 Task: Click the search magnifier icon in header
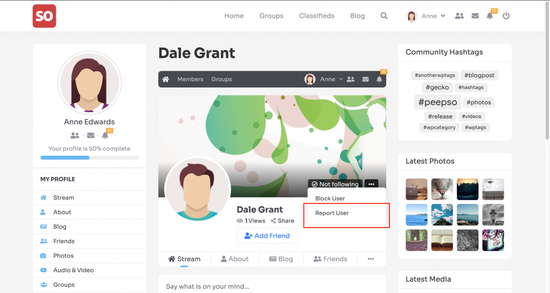pyautogui.click(x=384, y=16)
